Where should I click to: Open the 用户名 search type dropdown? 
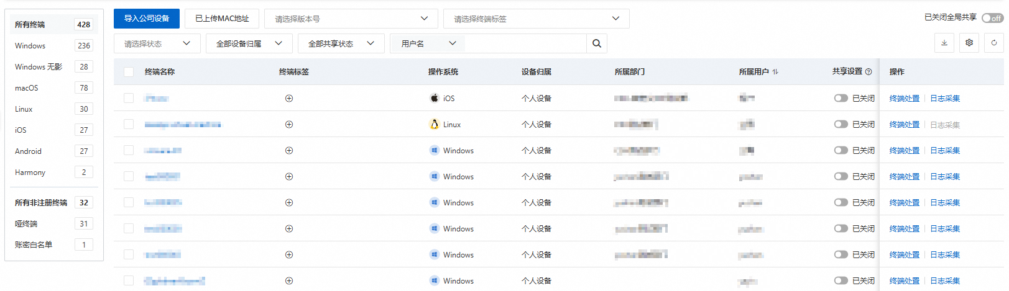[x=428, y=43]
